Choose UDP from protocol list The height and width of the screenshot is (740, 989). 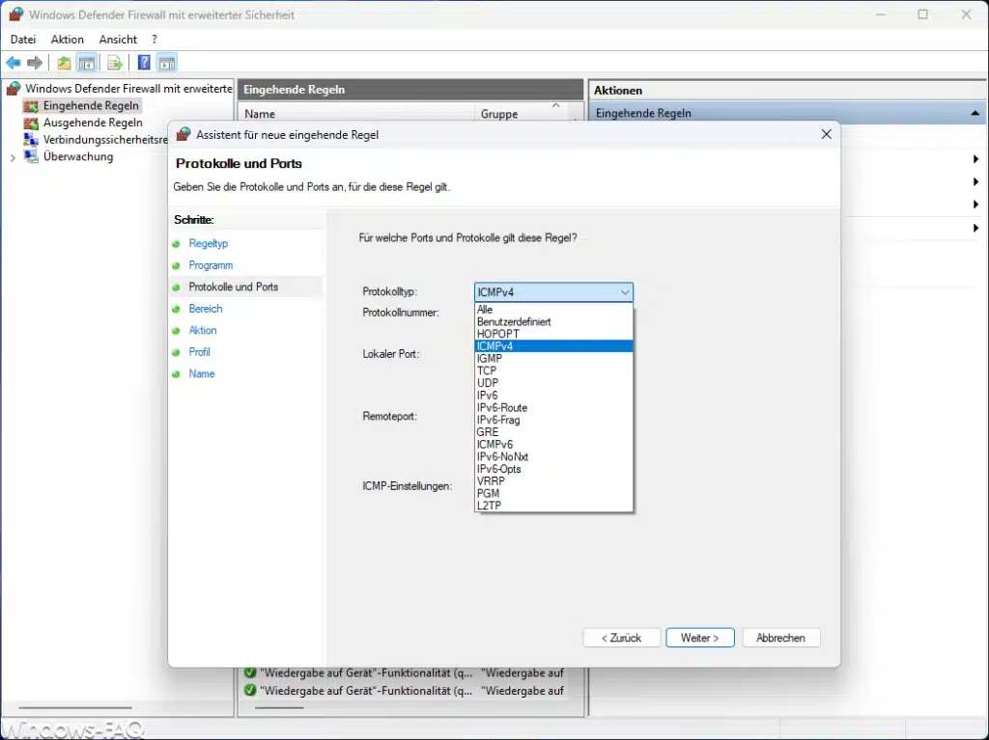(x=553, y=383)
